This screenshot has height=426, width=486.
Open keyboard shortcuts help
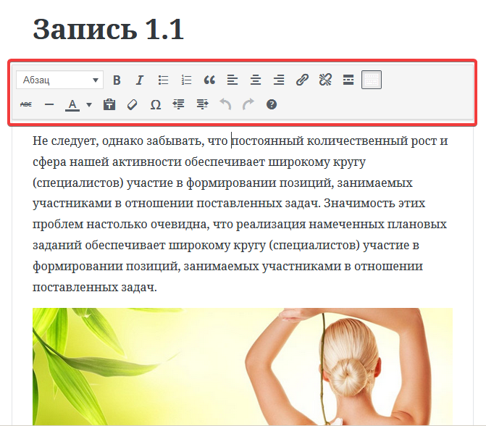pyautogui.click(x=272, y=104)
